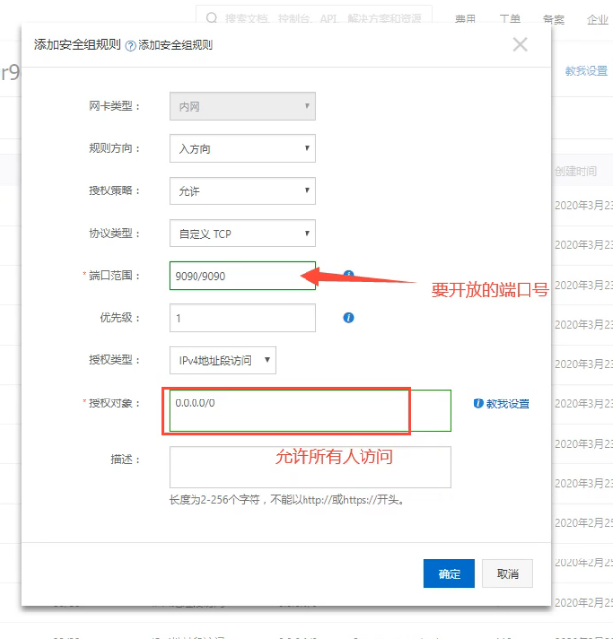This screenshot has height=639, width=613.
Task: Open the help icon next to dialog title
Action: 130,46
